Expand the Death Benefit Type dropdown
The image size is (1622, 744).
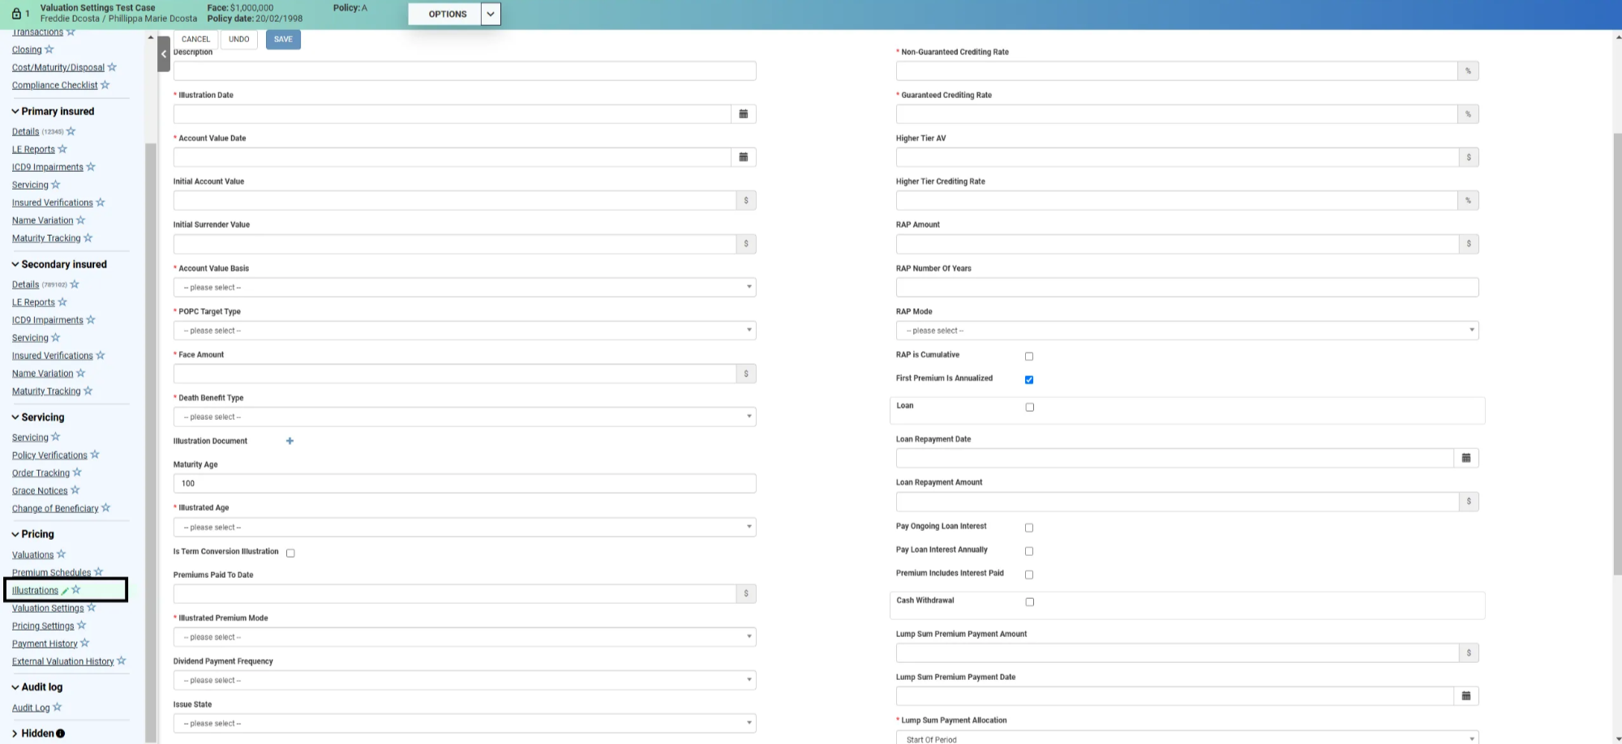[x=464, y=417]
